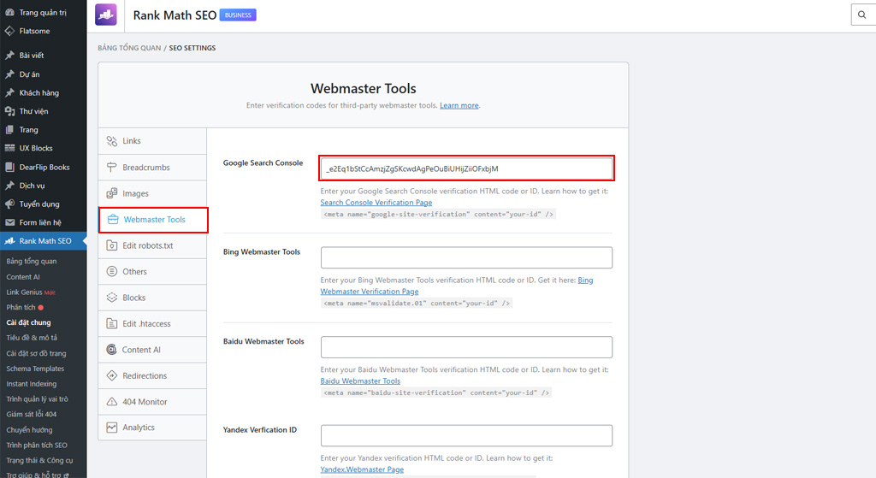The height and width of the screenshot is (478, 876).
Task: Open the Edit robots.txt tab
Action: click(152, 245)
